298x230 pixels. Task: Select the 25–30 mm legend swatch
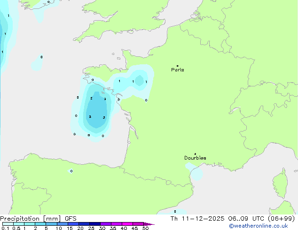(94, 224)
